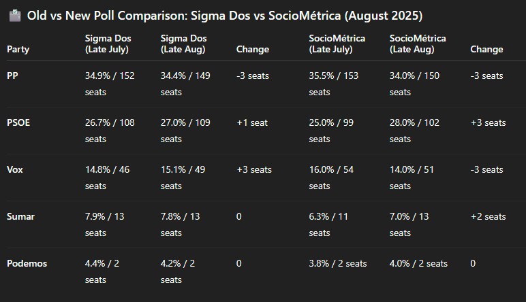The width and height of the screenshot is (526, 302).
Task: Click the PSOE row label
Action: 18,122
